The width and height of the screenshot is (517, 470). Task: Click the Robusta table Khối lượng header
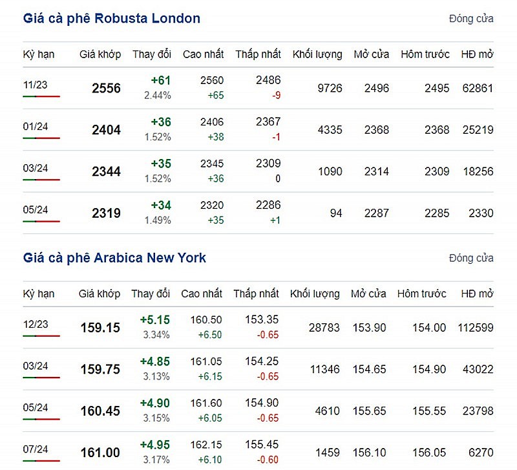click(317, 54)
